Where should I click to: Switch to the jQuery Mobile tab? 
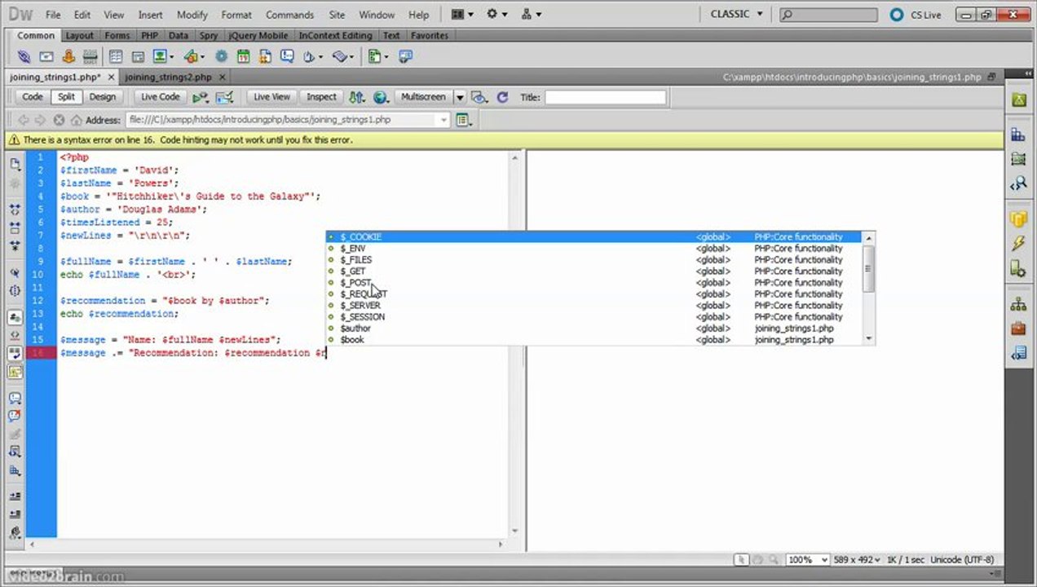258,36
